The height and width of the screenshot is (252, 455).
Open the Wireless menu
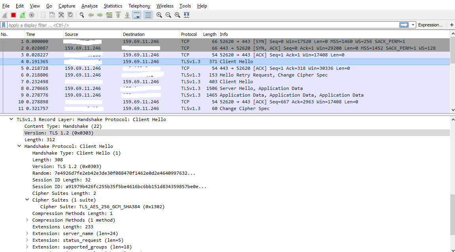pyautogui.click(x=165, y=6)
